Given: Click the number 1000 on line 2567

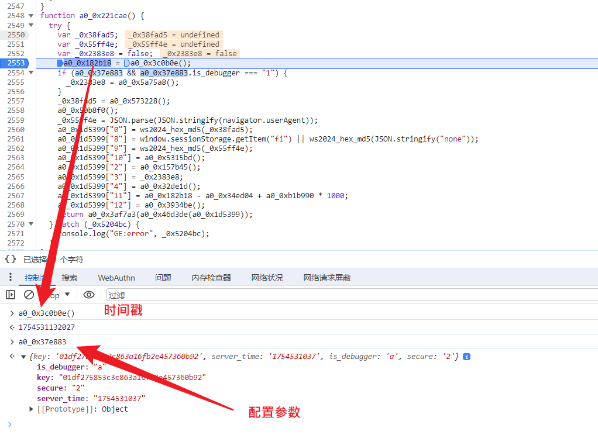Looking at the screenshot, I should click(336, 195).
